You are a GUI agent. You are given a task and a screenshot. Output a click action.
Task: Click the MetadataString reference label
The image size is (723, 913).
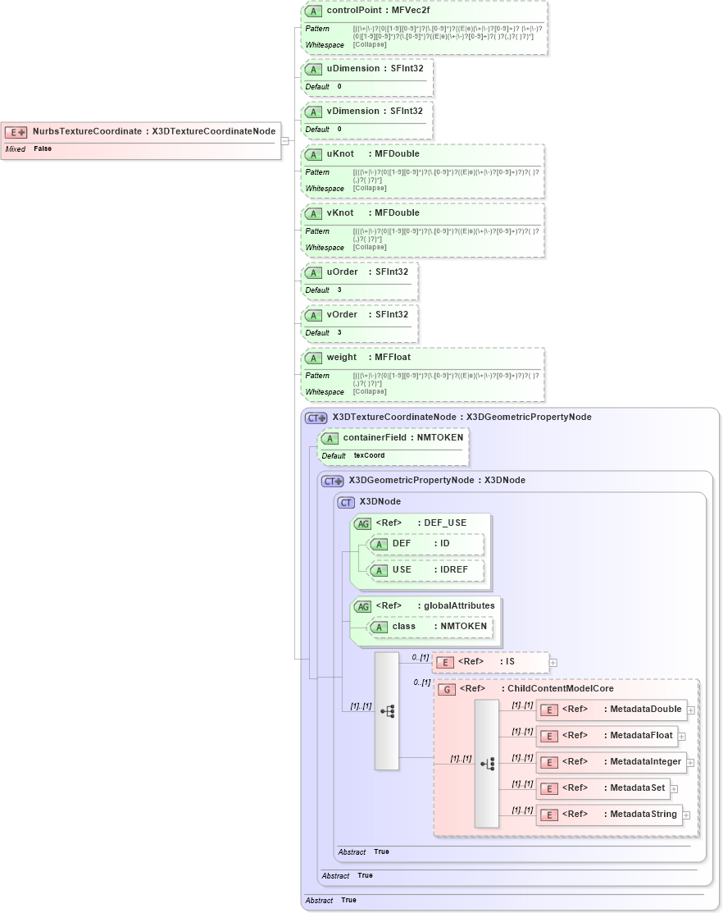click(x=620, y=814)
